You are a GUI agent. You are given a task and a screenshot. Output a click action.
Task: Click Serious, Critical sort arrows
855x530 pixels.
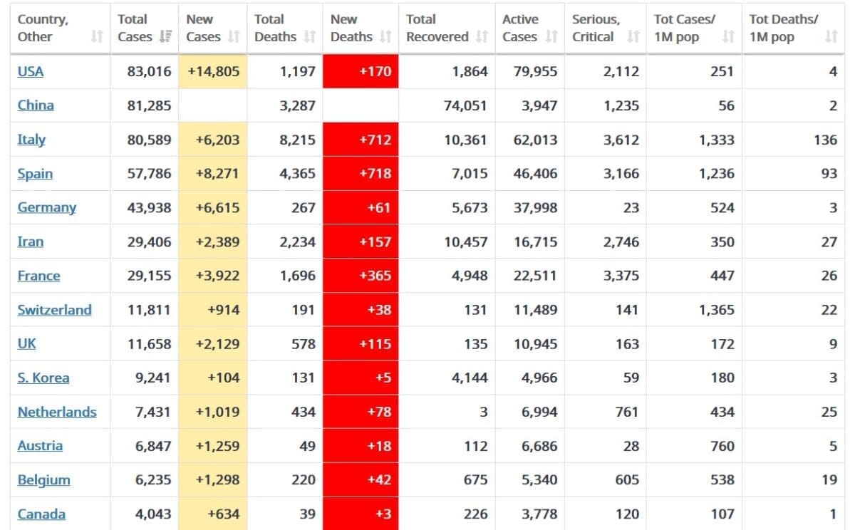pos(633,37)
